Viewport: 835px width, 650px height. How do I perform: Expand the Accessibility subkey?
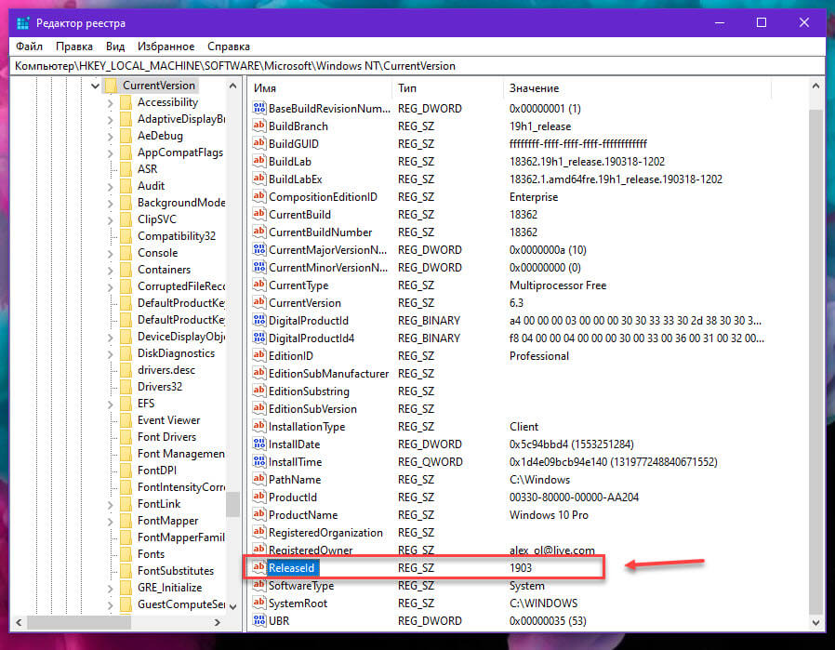110,102
